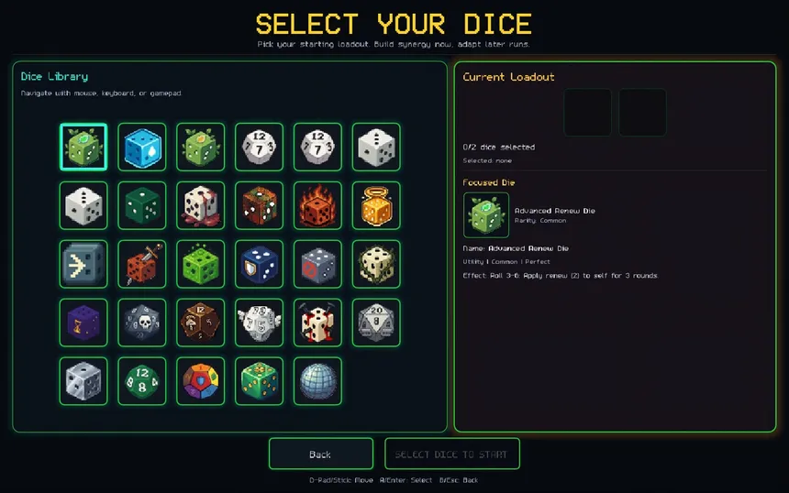Select the navy shield die
The width and height of the screenshot is (789, 493).
click(x=259, y=264)
